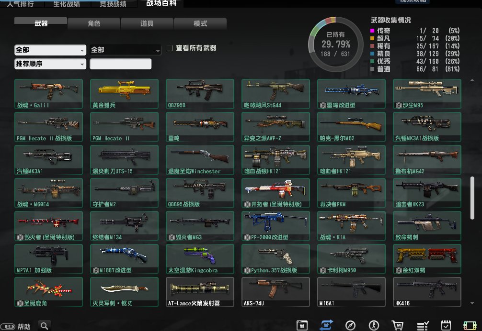Open the M shopping cart icon
Viewport: 482px width, 331px height.
[398, 324]
